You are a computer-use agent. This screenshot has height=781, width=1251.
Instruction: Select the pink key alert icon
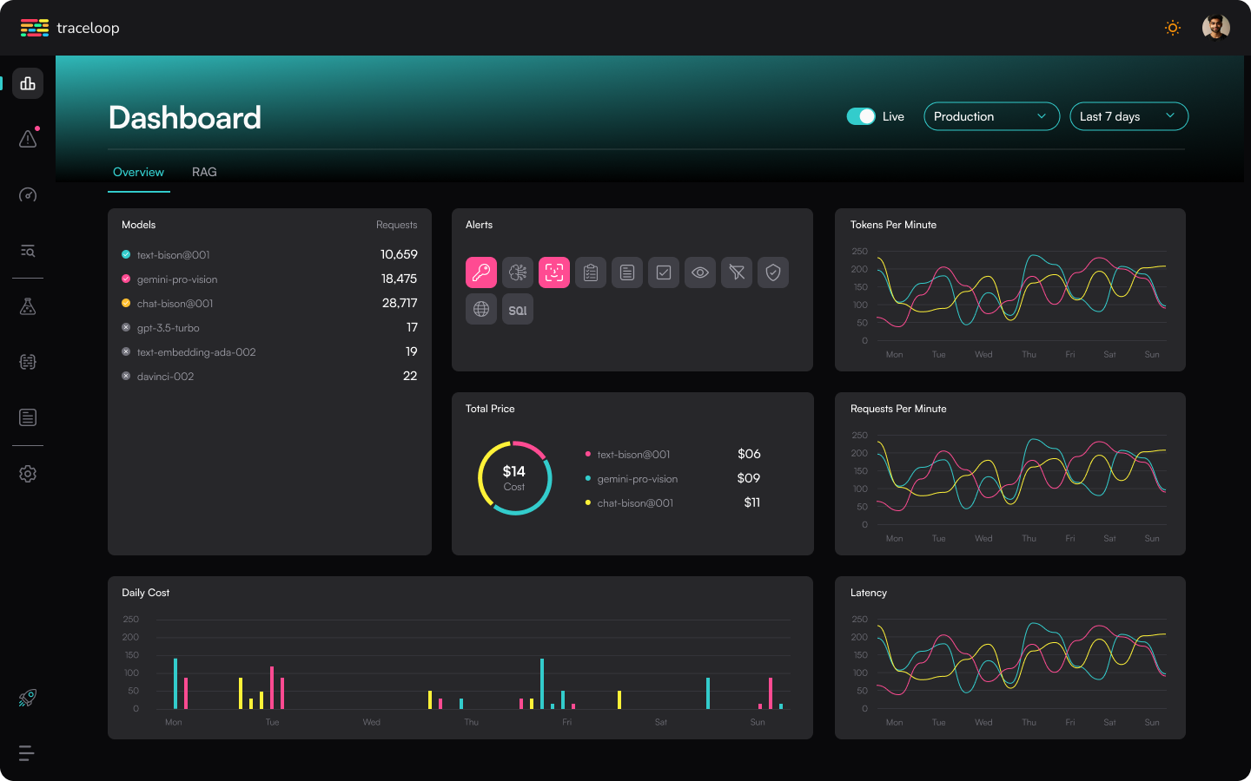[x=481, y=272]
